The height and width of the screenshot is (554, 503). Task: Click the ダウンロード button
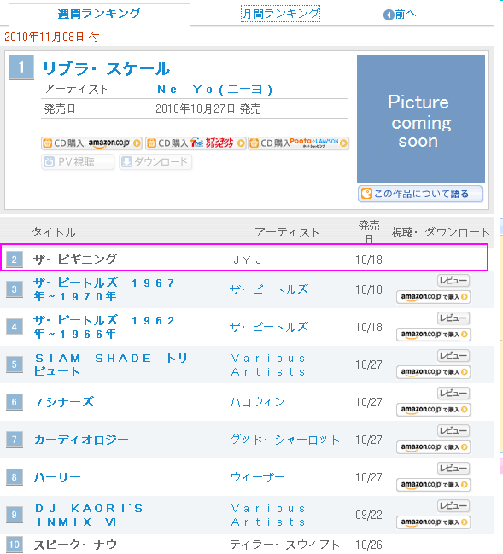(x=155, y=162)
